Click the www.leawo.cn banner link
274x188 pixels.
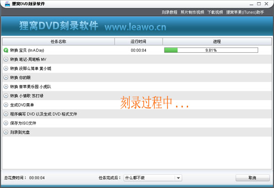pos(136,27)
